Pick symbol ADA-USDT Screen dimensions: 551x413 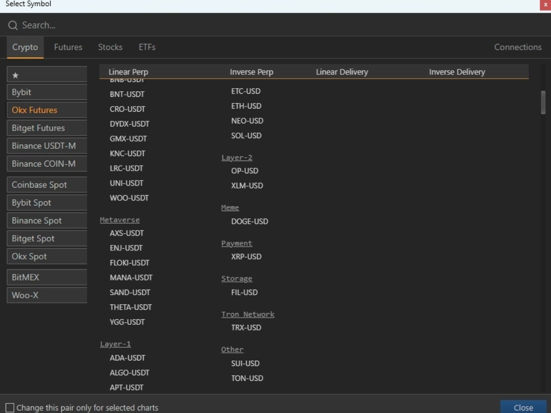pos(127,358)
